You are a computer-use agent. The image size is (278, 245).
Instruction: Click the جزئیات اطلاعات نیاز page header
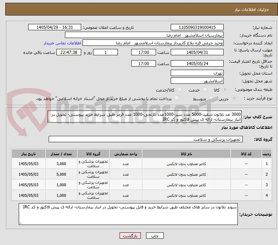tap(252, 10)
